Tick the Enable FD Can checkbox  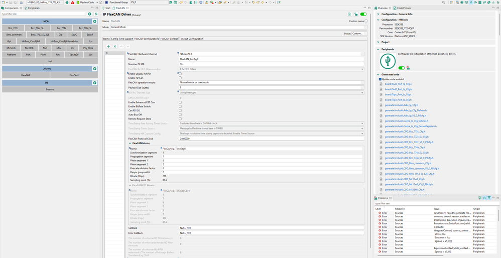click(x=180, y=78)
